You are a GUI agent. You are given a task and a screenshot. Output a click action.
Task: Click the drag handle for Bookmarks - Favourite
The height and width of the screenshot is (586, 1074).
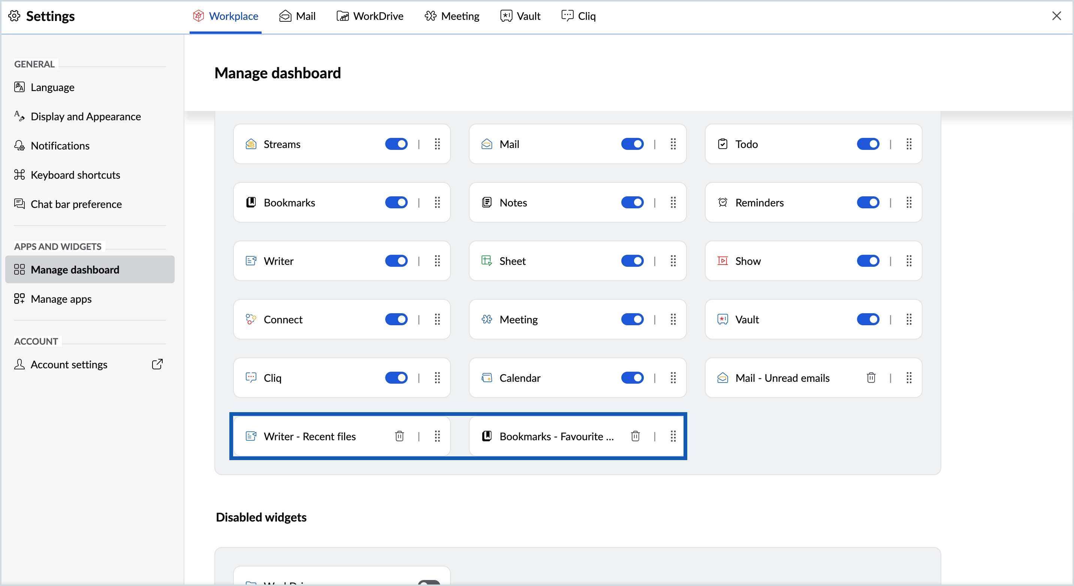pyautogui.click(x=673, y=436)
